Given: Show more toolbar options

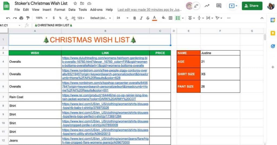Looking at the screenshot, I should 229,18.
